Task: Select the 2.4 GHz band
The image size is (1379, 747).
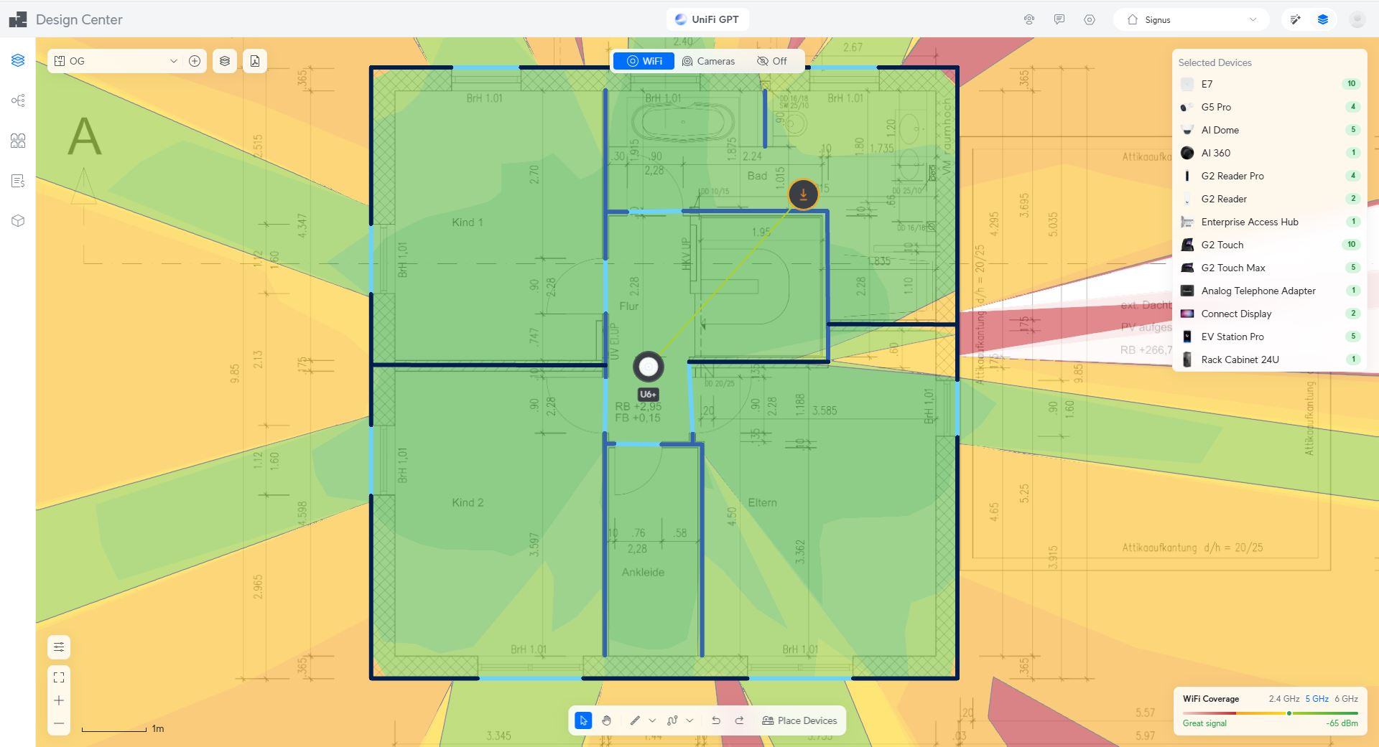Action: coord(1283,698)
